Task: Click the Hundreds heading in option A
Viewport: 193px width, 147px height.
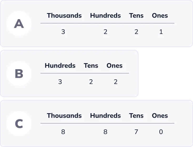Action: tap(105, 15)
